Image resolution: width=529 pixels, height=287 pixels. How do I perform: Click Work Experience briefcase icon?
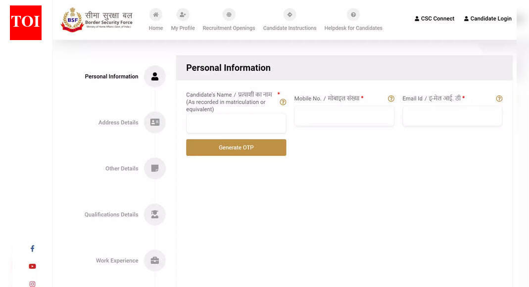[155, 260]
